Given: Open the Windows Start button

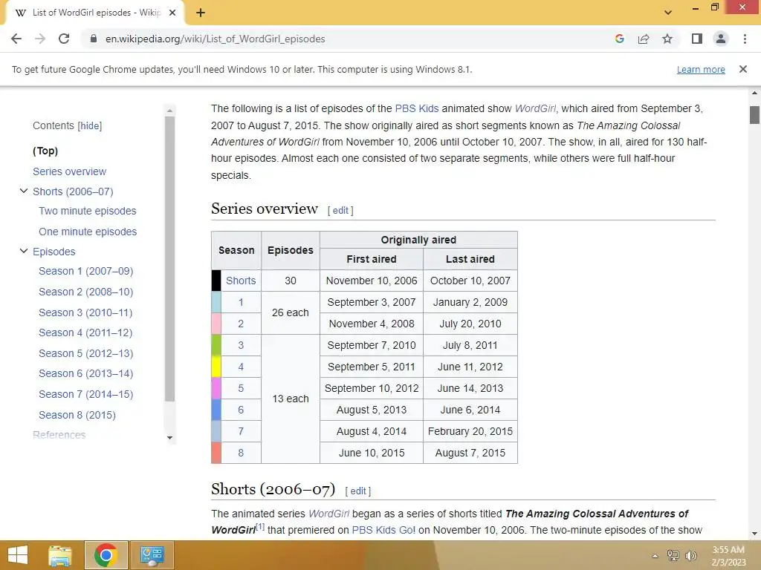Looking at the screenshot, I should pos(19,555).
